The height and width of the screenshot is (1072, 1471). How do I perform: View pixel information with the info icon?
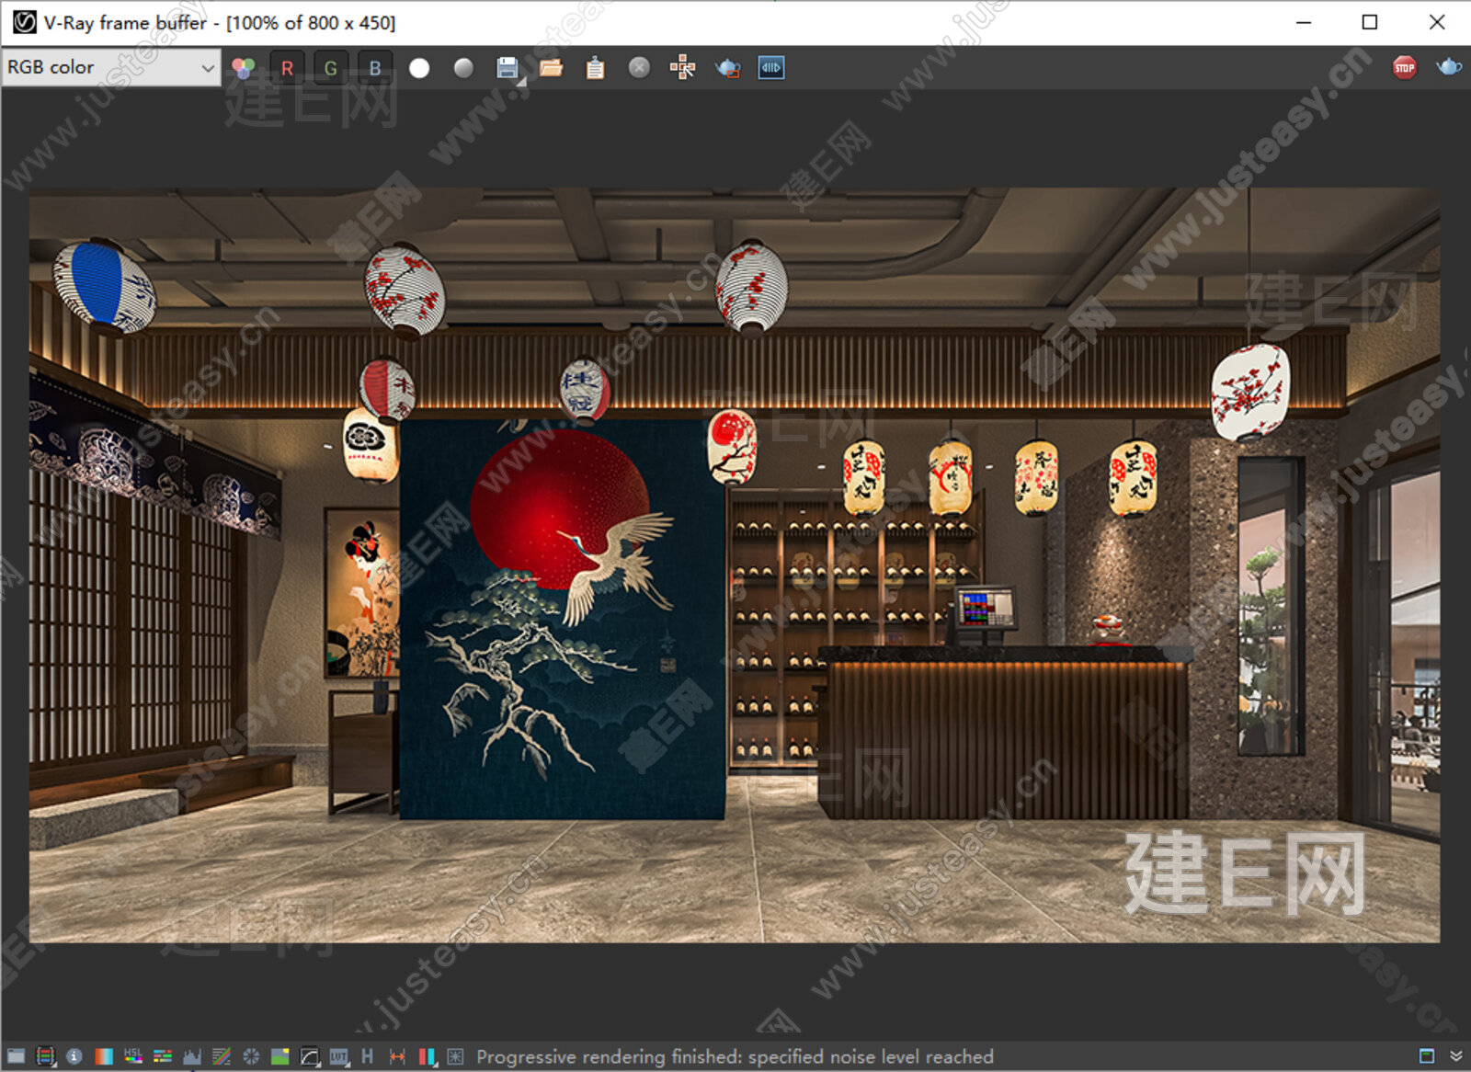coord(74,1056)
